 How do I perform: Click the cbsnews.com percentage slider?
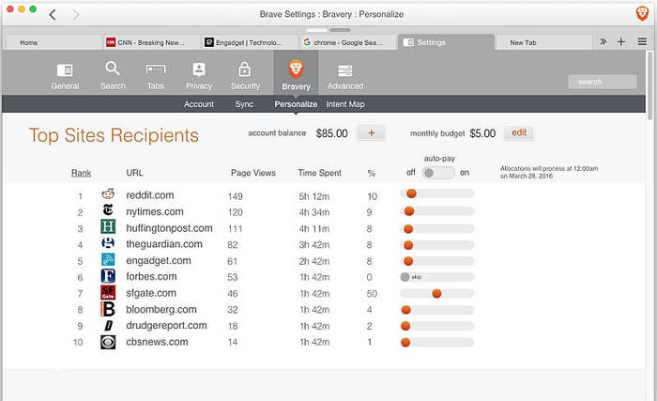436,342
